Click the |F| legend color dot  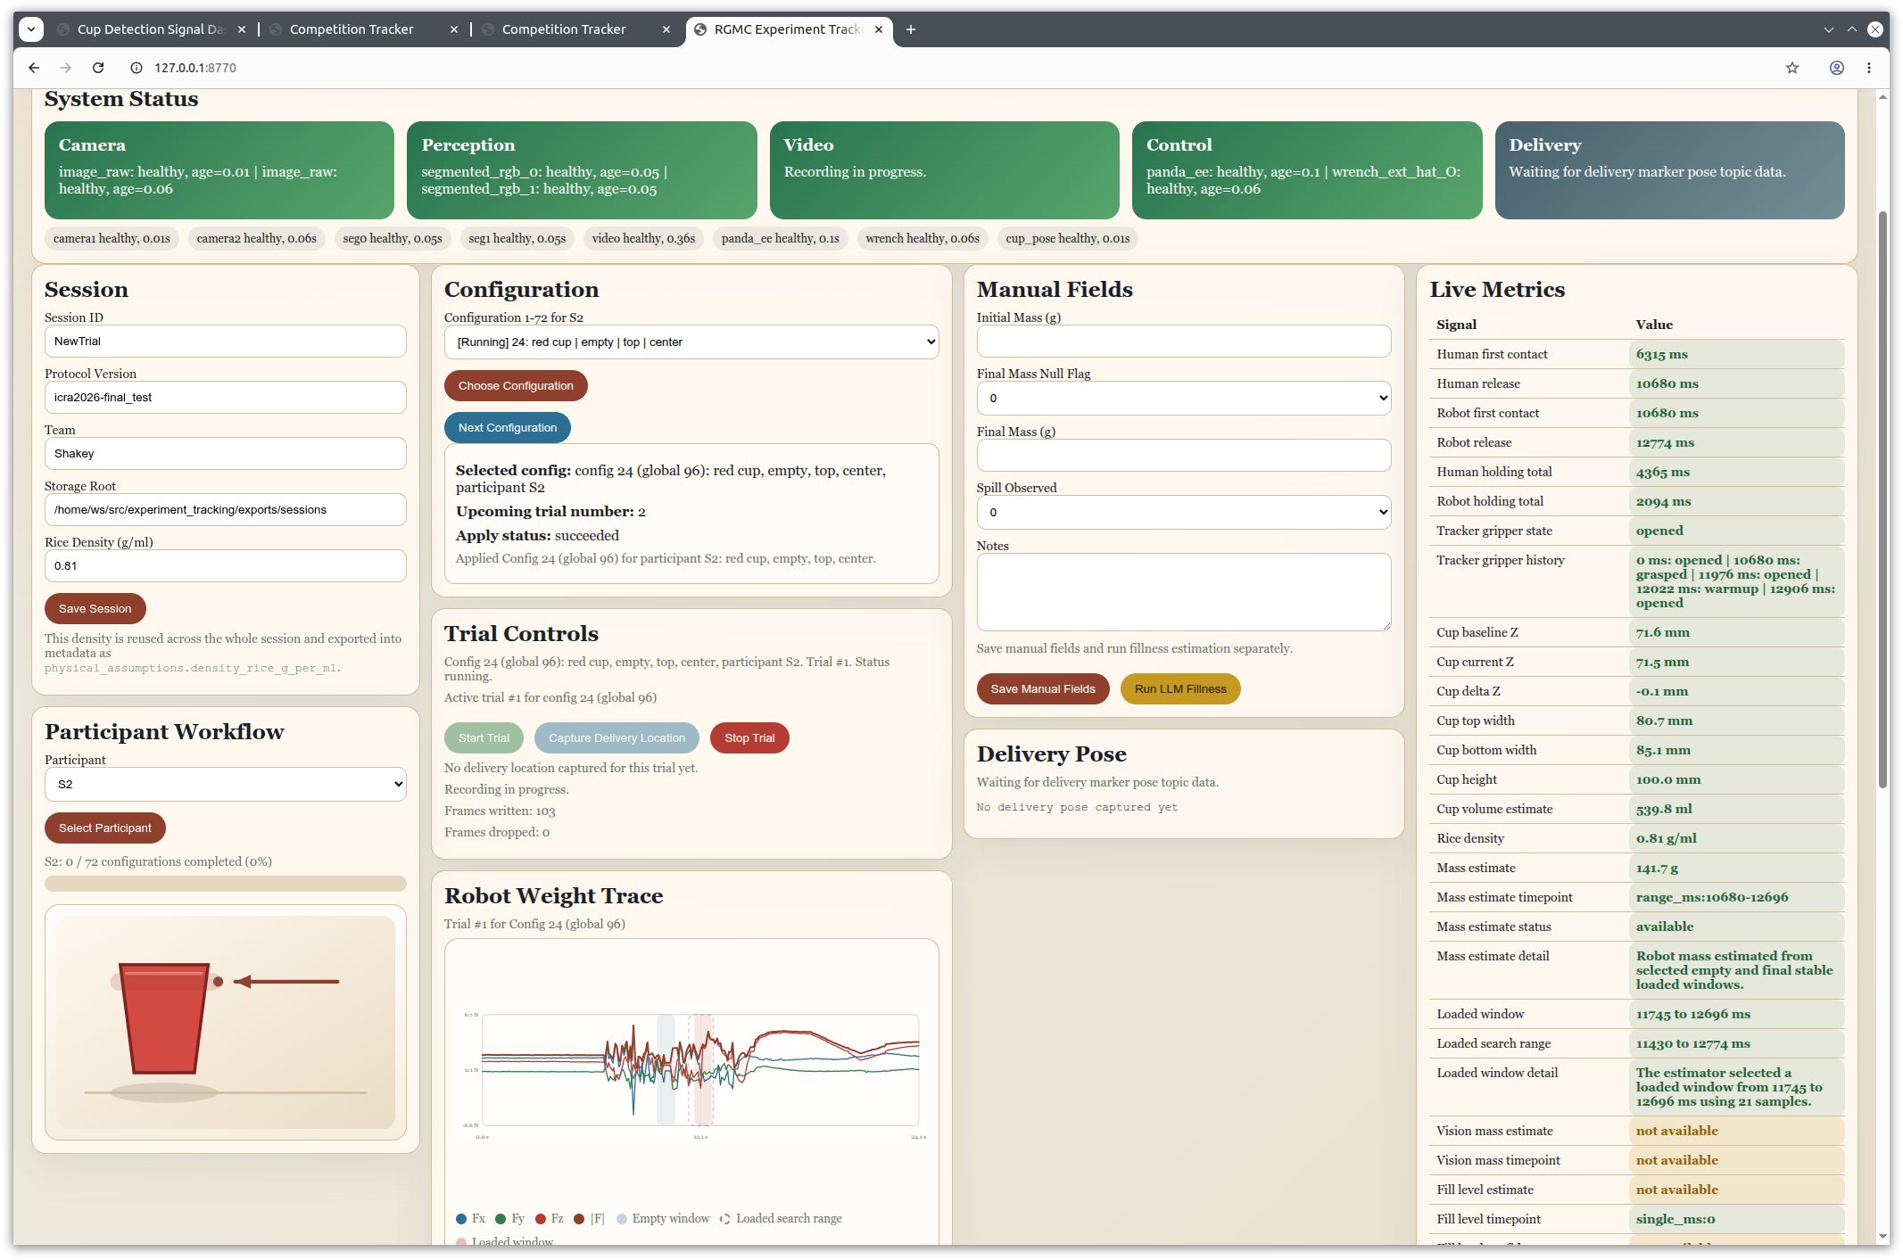580,1219
